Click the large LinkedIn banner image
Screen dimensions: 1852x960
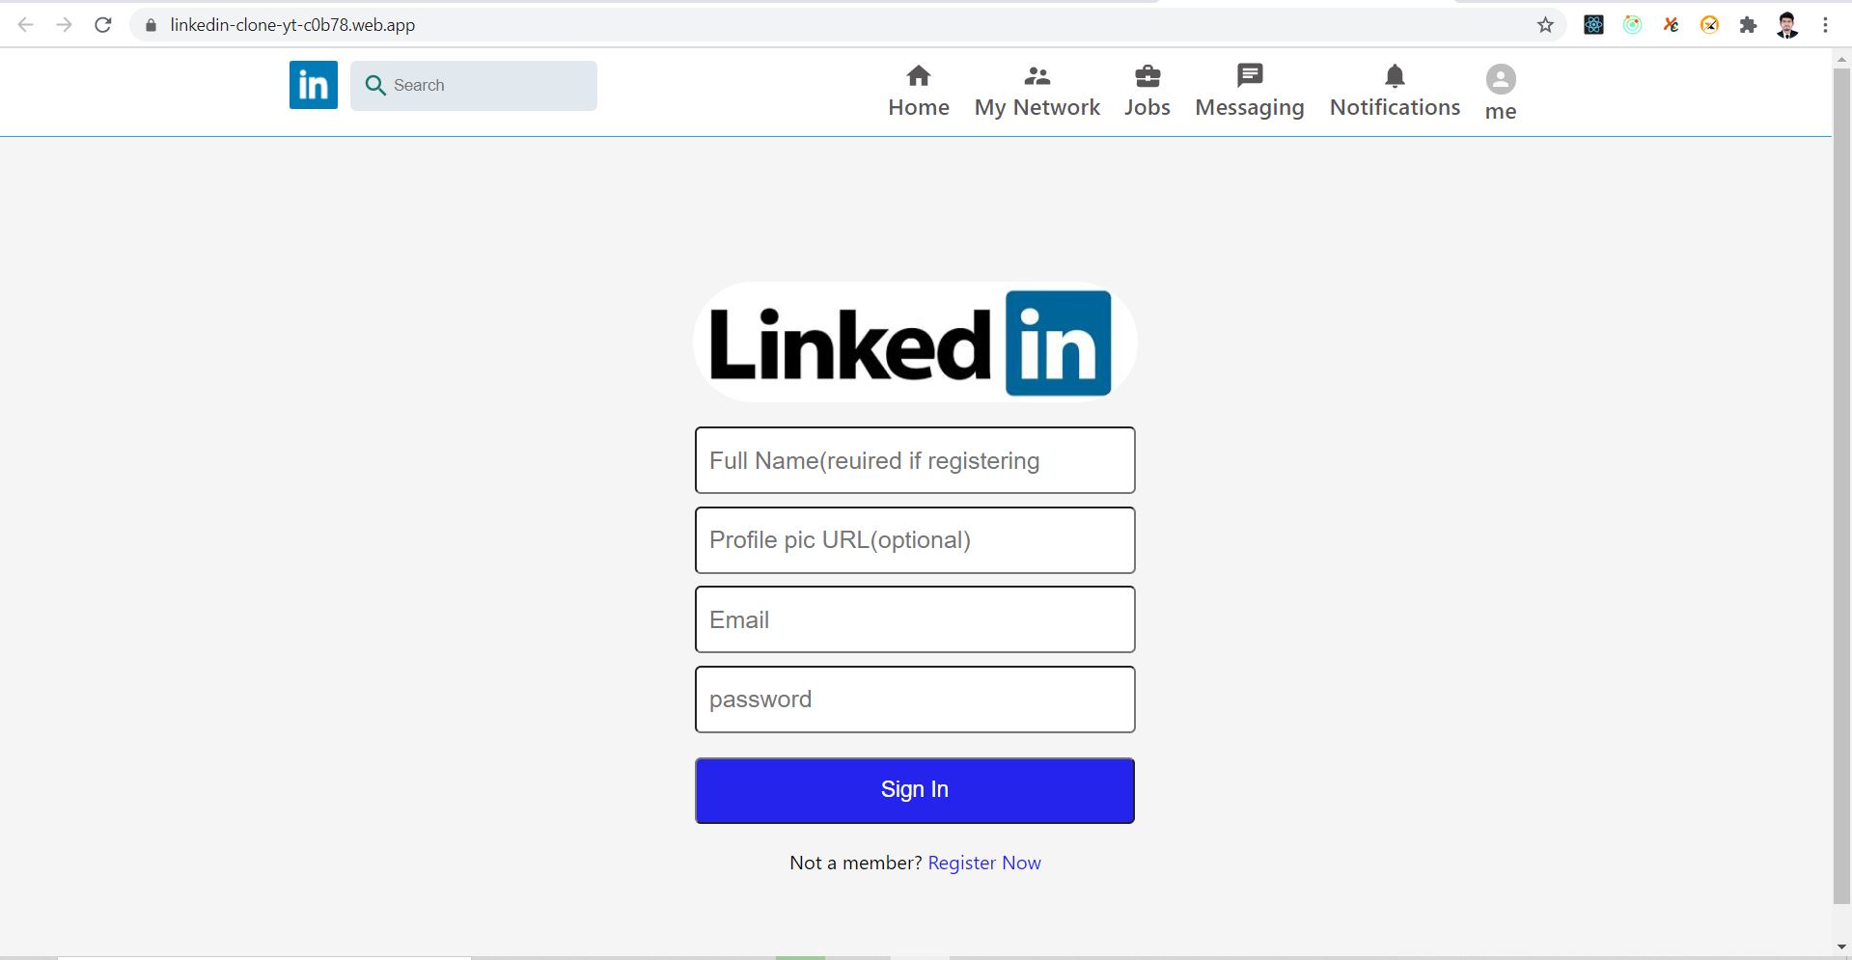[x=915, y=343]
